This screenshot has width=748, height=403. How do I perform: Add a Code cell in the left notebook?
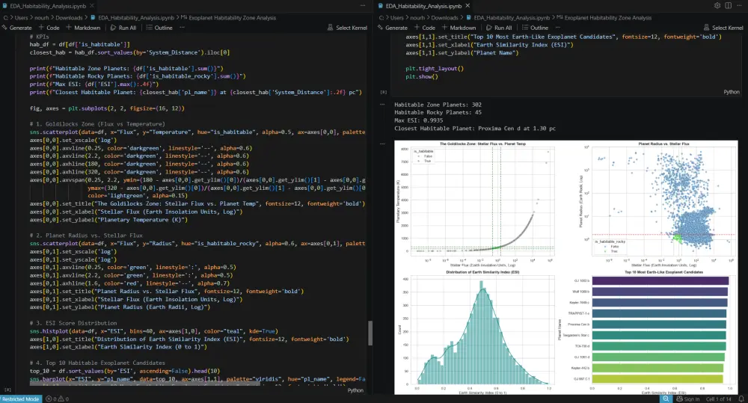[49, 28]
